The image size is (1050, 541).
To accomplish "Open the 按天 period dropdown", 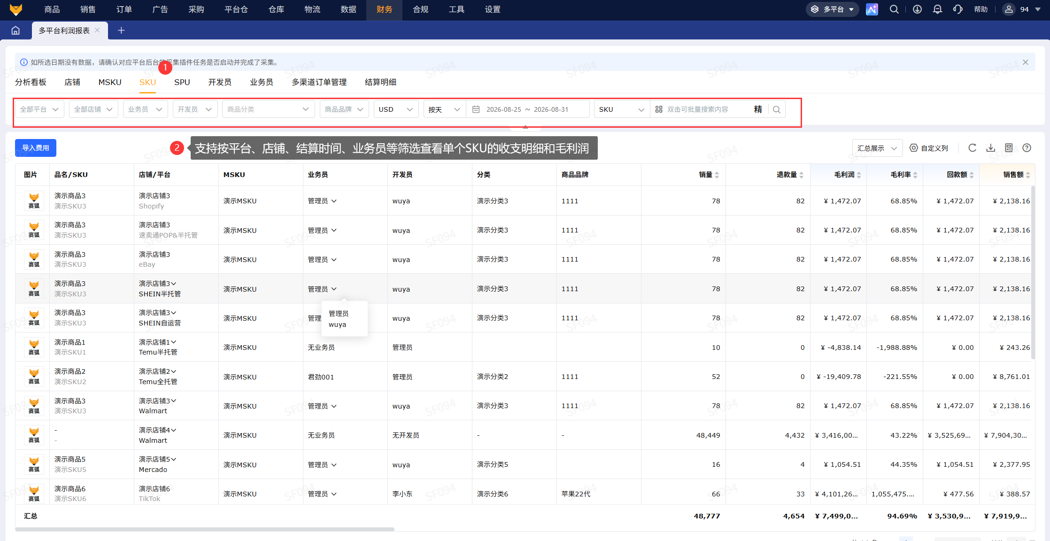I will click(x=444, y=109).
